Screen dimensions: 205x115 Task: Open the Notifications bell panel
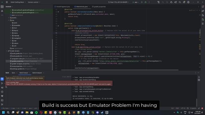click(203, 7)
